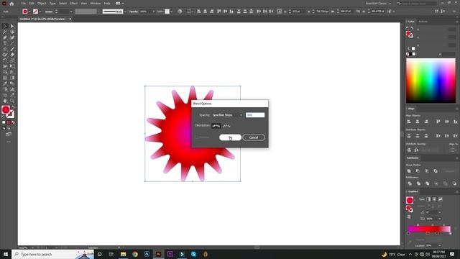
Task: Toggle the Preview checkbox in Blend Options
Action: click(x=197, y=137)
